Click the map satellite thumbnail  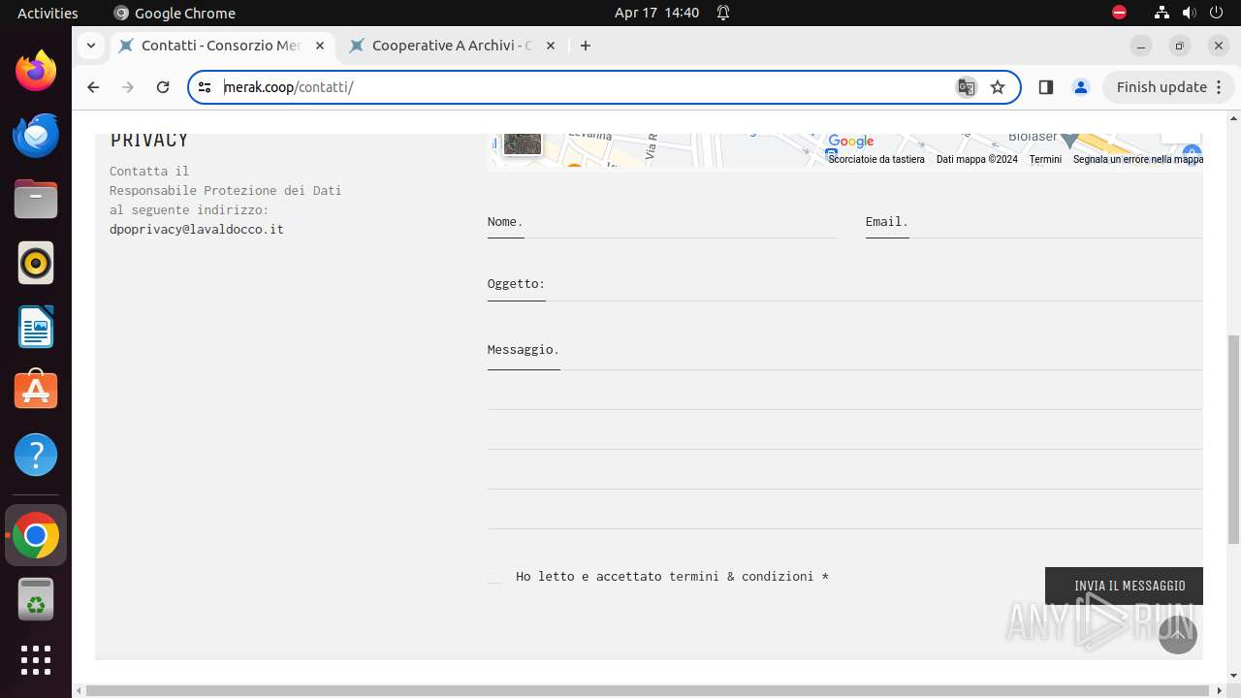point(523,143)
